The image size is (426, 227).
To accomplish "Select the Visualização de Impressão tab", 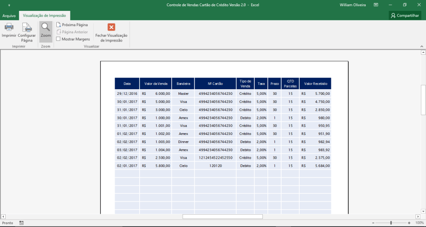I will tap(44, 16).
